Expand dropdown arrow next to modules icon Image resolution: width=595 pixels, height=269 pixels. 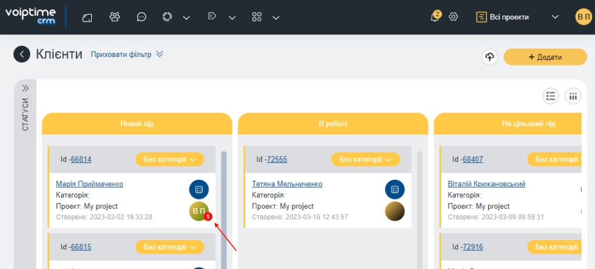(x=276, y=17)
